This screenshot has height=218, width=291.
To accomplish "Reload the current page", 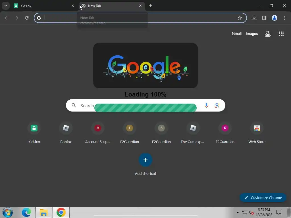I will point(27,18).
